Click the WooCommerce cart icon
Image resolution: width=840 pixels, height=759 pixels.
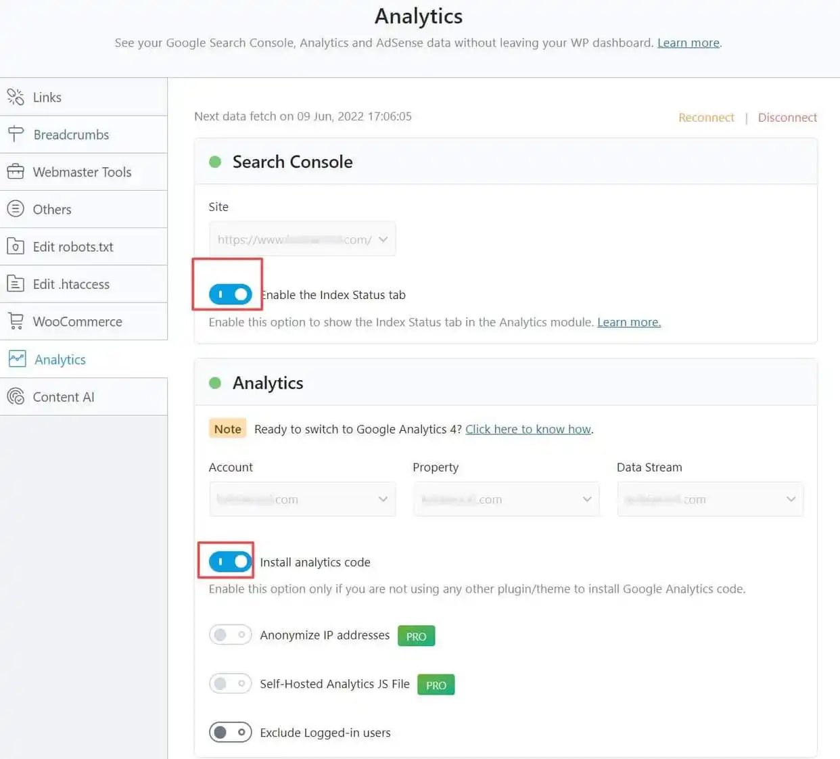(x=16, y=321)
